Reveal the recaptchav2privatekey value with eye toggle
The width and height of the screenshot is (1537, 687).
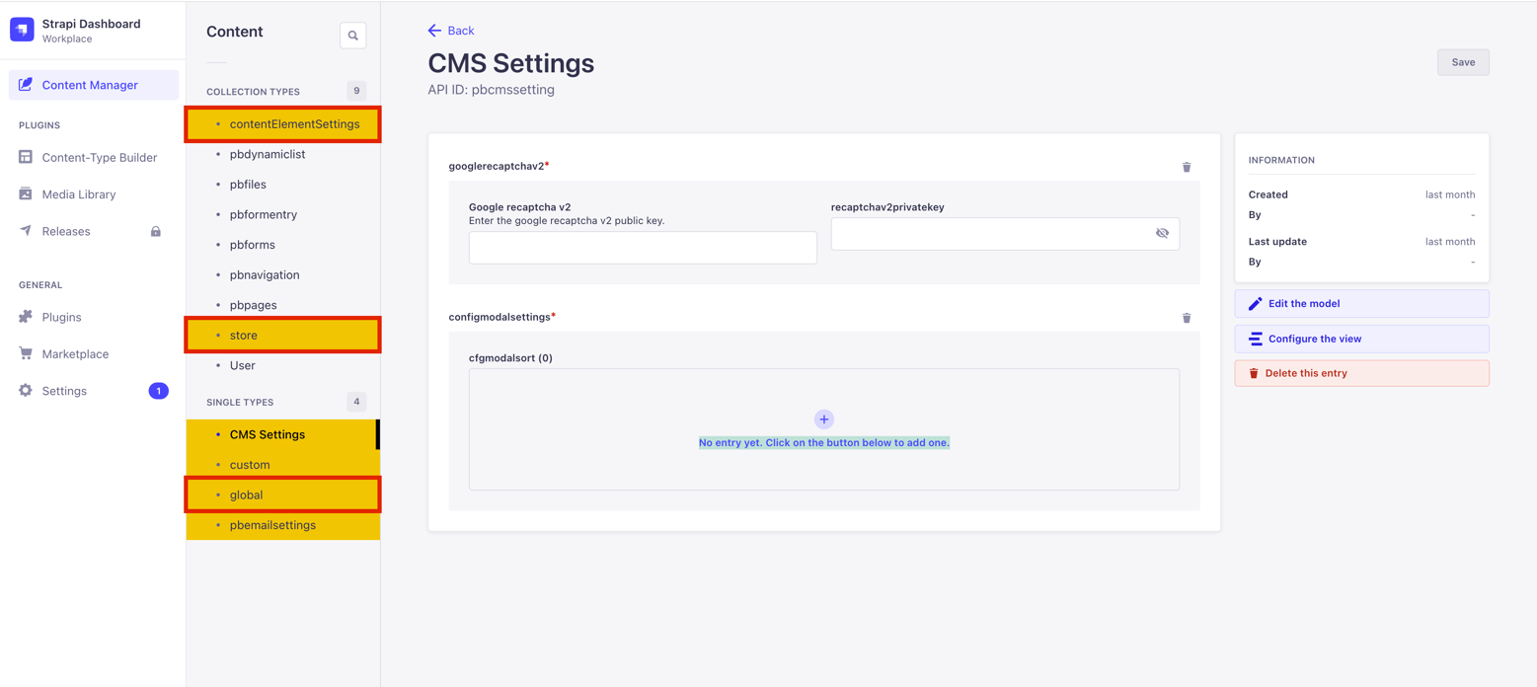point(1162,233)
